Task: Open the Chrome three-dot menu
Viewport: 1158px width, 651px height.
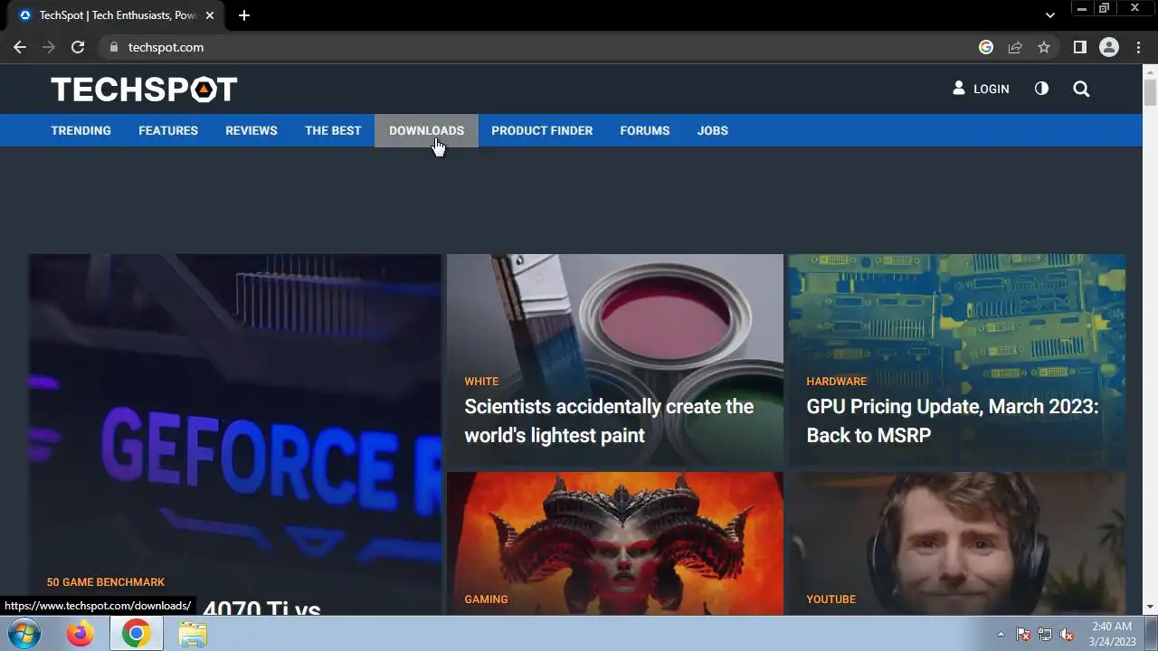Action: click(x=1138, y=47)
